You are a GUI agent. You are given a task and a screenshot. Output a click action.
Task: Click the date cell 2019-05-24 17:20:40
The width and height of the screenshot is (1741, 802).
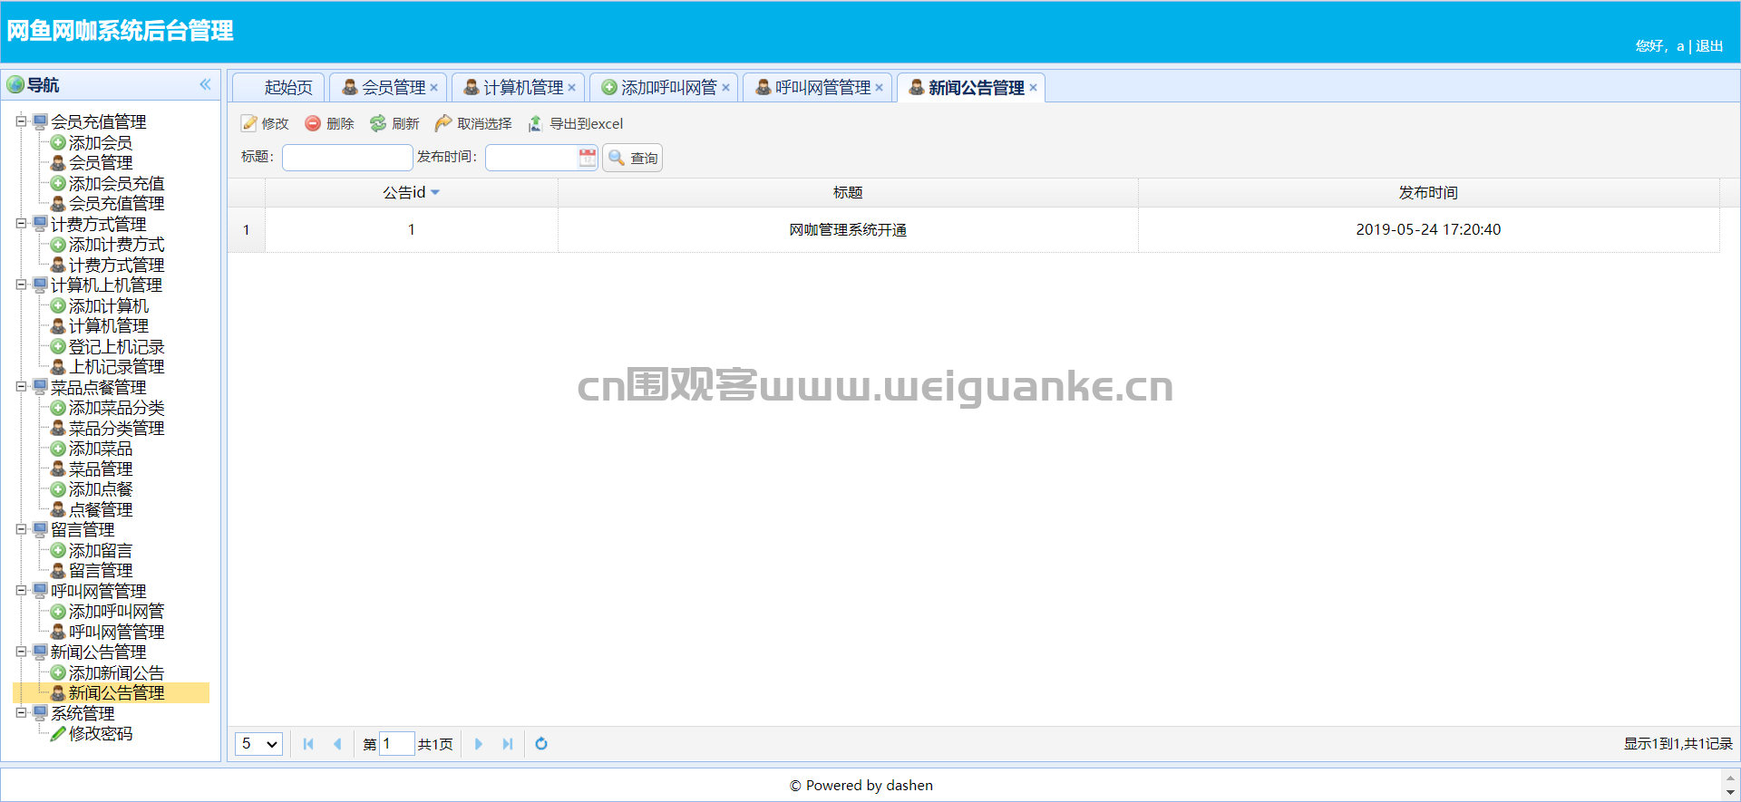pos(1428,229)
